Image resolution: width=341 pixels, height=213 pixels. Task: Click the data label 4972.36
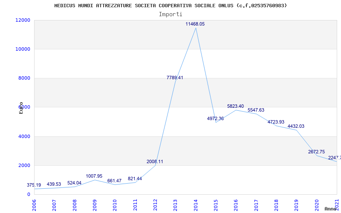[215, 119]
